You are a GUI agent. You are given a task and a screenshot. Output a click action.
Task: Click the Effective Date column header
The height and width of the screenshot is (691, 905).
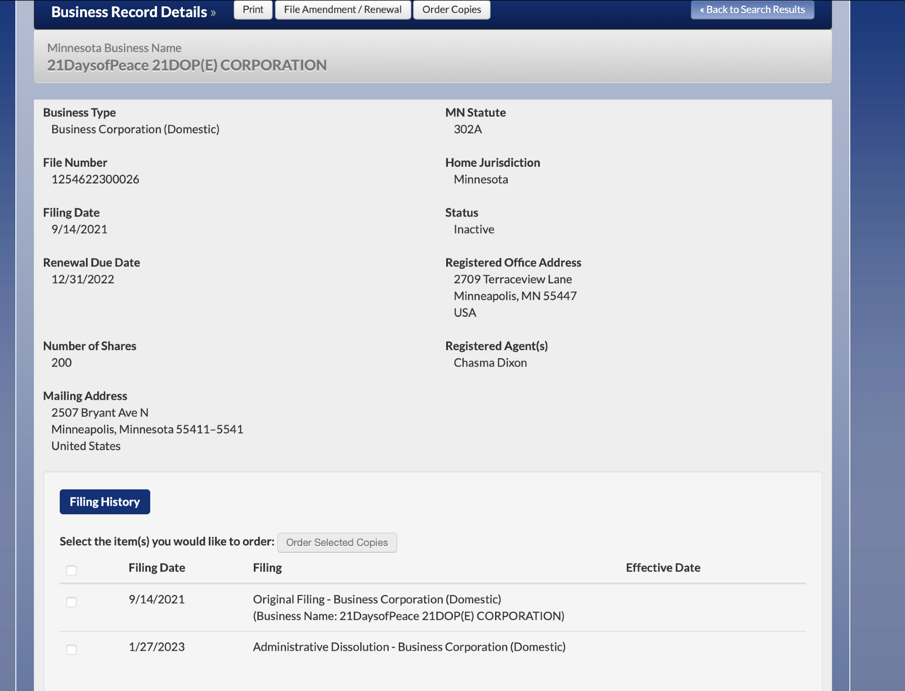point(662,568)
